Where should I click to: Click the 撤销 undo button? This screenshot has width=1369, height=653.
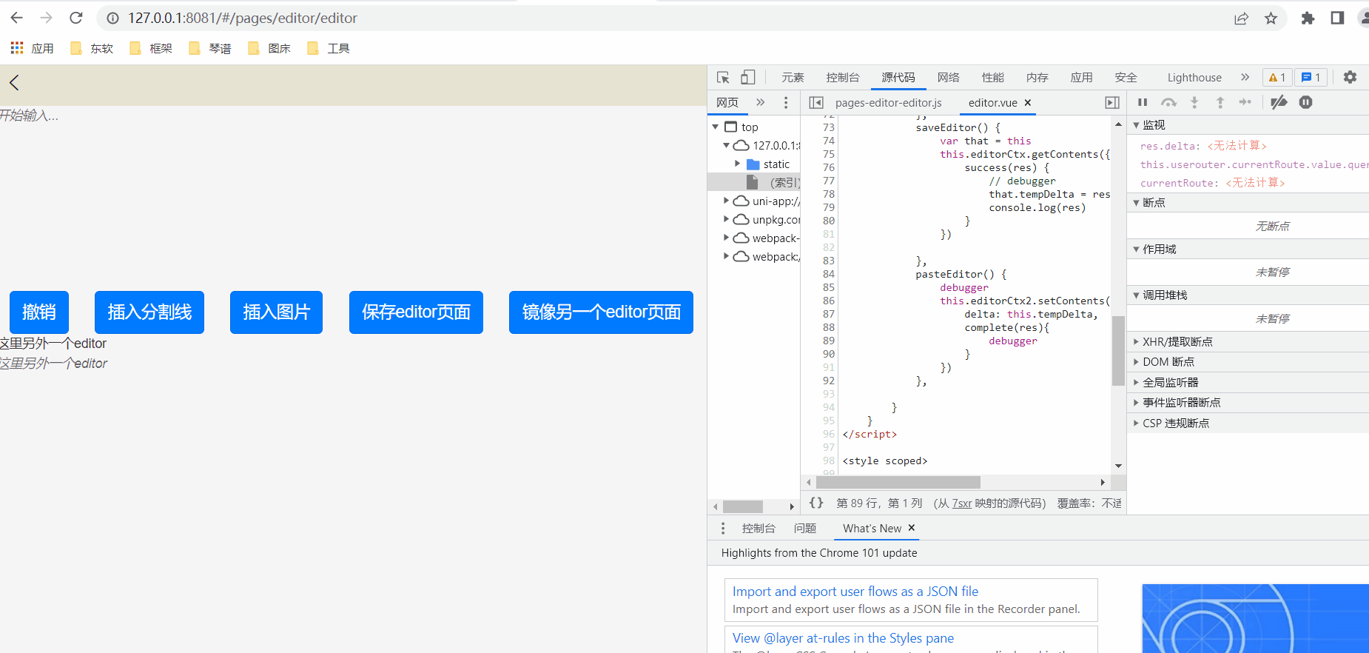pos(39,312)
